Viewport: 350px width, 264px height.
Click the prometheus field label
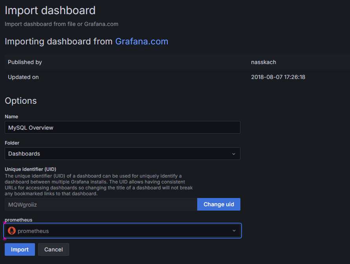[x=18, y=220]
